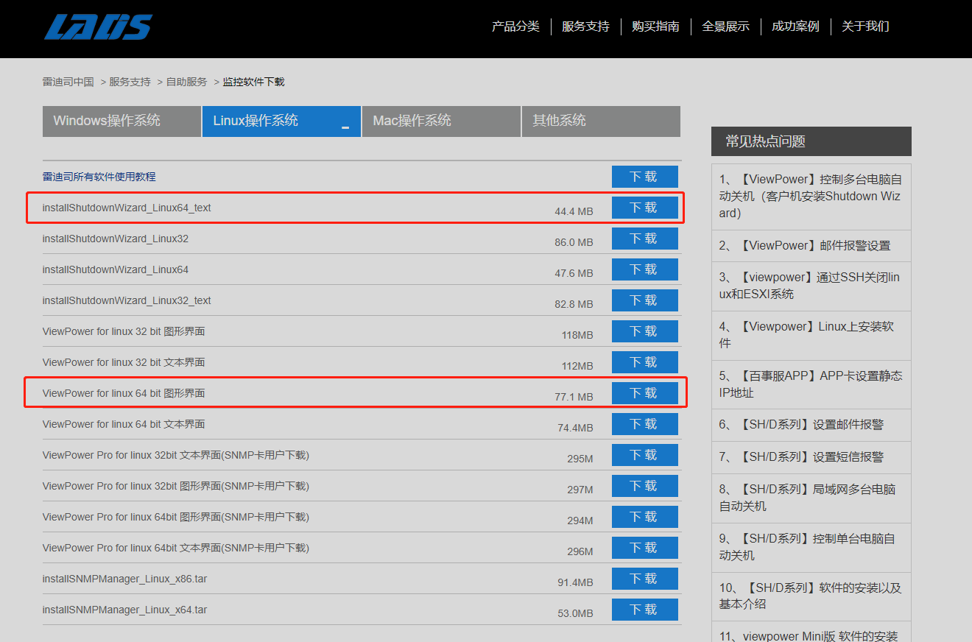The image size is (972, 642).
Task: Open the 服务支持 menu
Action: pos(585,27)
